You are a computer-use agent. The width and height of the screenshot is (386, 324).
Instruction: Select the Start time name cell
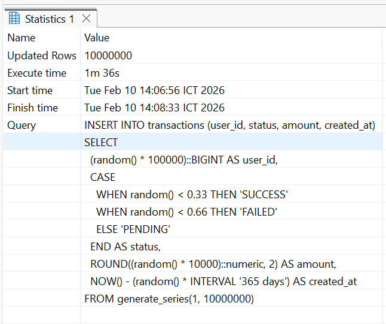[x=30, y=90]
